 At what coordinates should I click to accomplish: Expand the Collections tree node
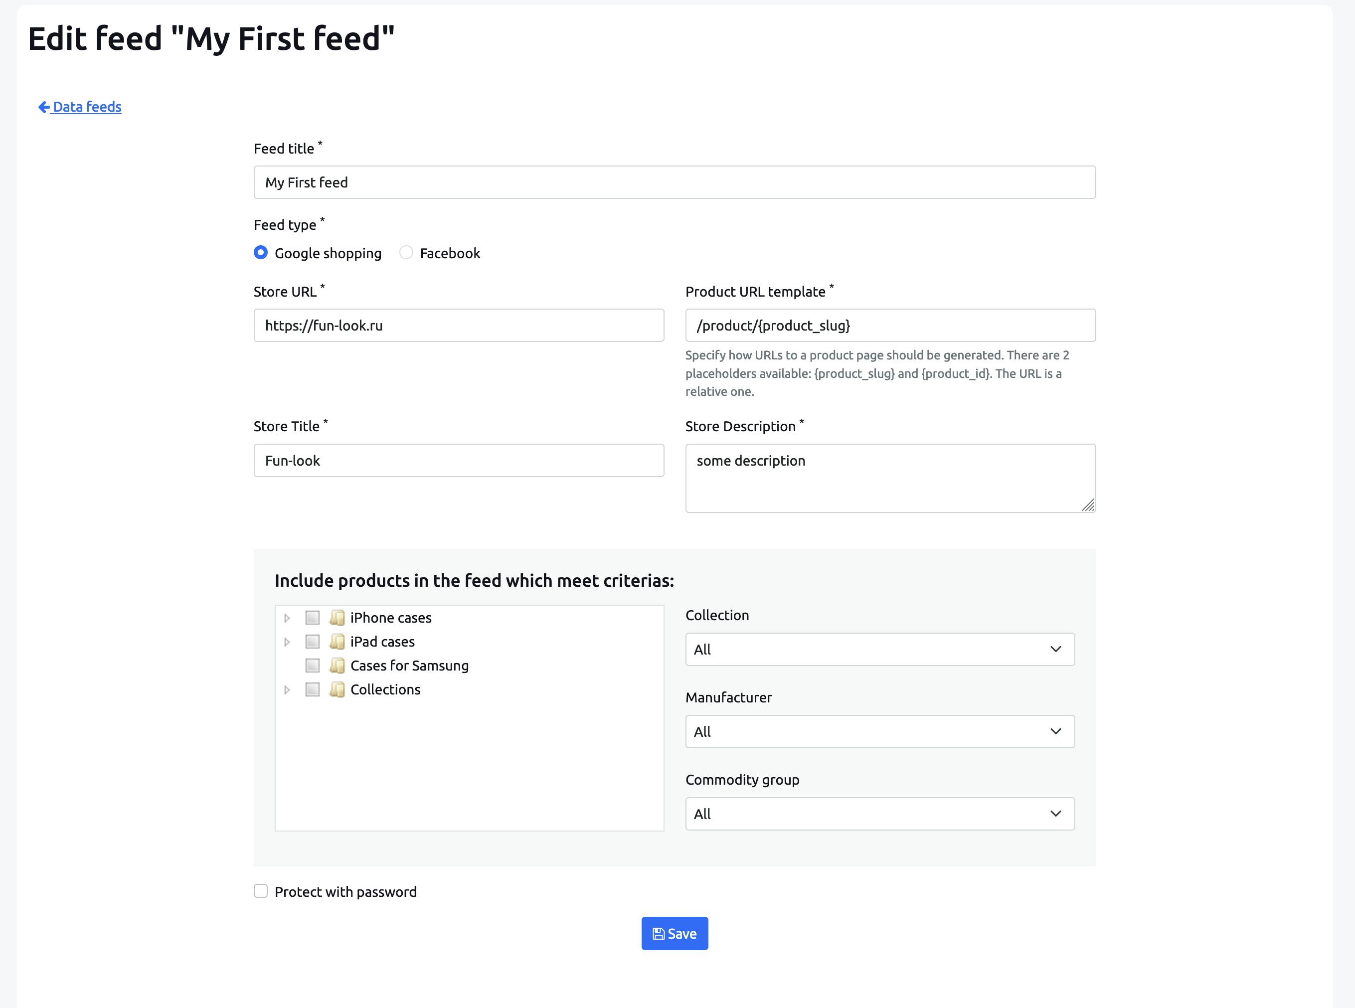287,690
